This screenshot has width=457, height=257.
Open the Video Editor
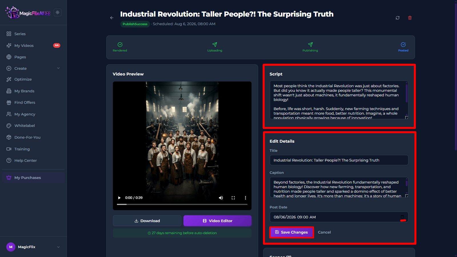click(x=217, y=221)
